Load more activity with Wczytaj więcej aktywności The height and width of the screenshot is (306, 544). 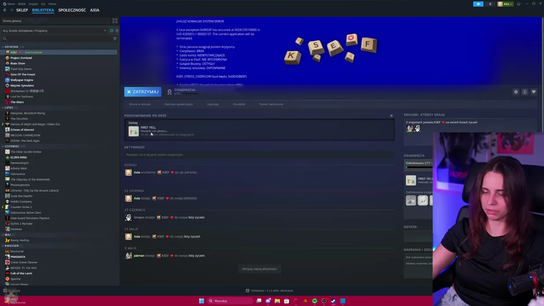[259, 269]
